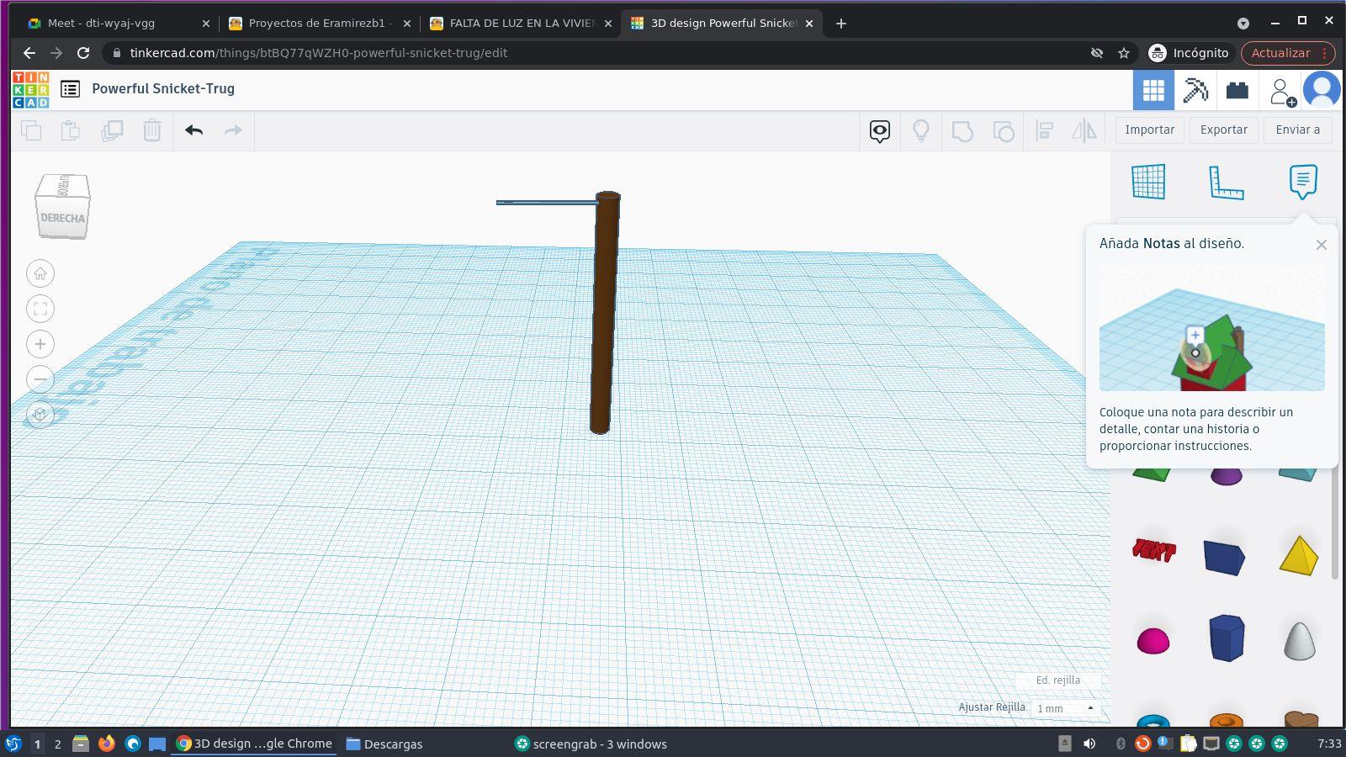Zoom in with the plus icon
Screen dimensions: 1346x757
[40, 344]
